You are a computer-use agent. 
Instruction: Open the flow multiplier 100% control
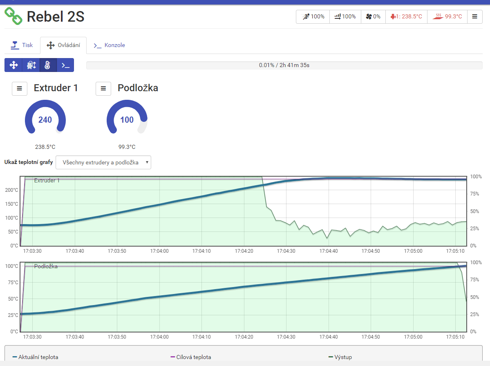point(345,17)
